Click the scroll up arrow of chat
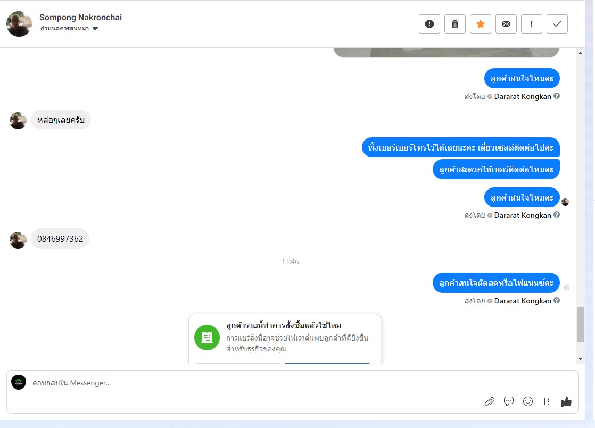The height and width of the screenshot is (428, 595). point(580,53)
